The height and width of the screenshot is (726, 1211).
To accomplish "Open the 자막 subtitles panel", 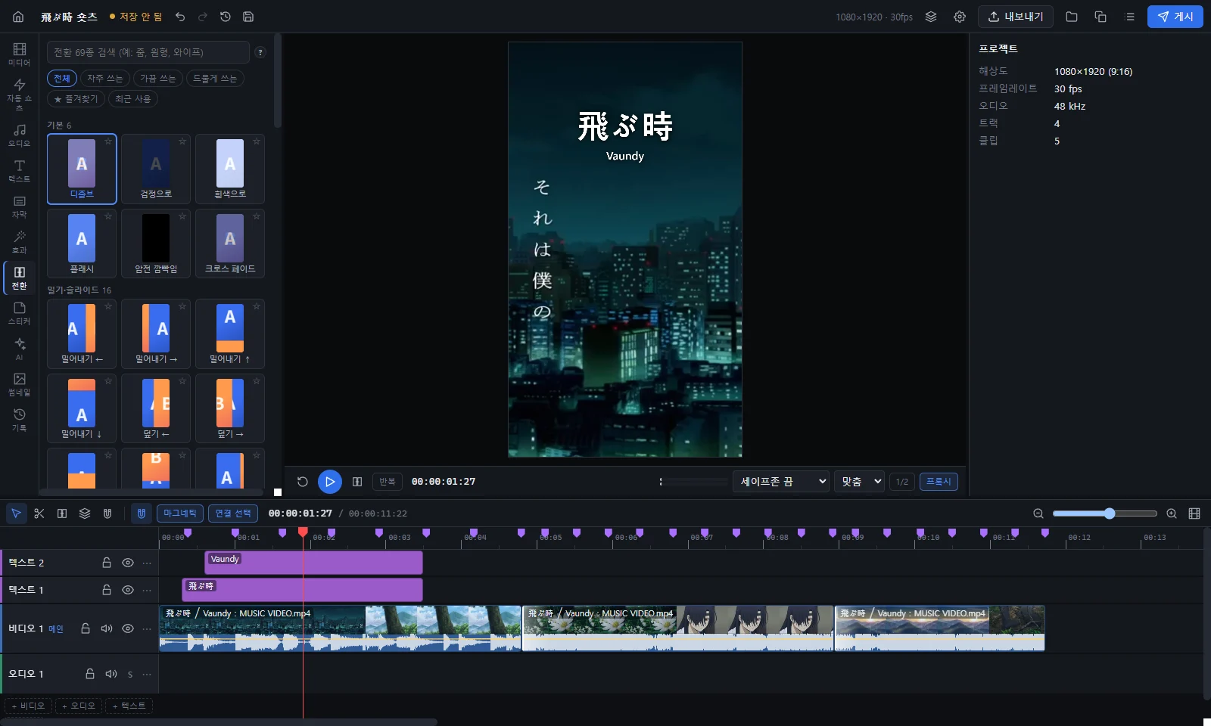I will [x=19, y=206].
